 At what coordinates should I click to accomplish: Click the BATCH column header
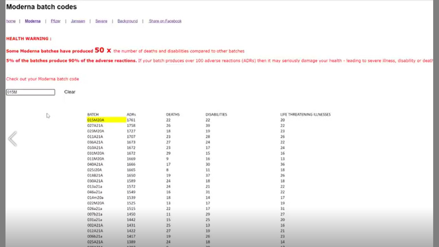coord(93,114)
